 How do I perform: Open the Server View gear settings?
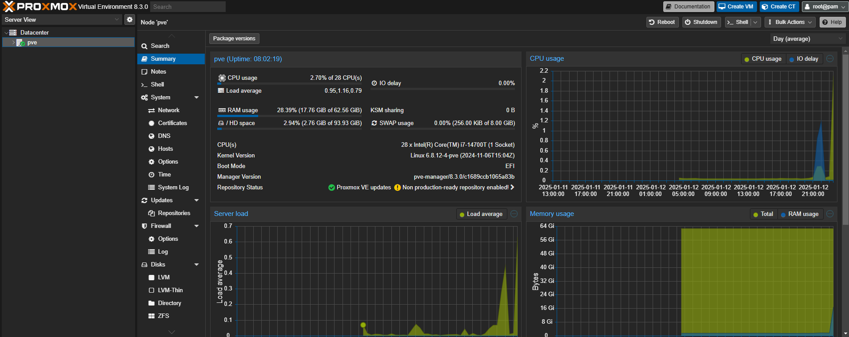(x=129, y=20)
